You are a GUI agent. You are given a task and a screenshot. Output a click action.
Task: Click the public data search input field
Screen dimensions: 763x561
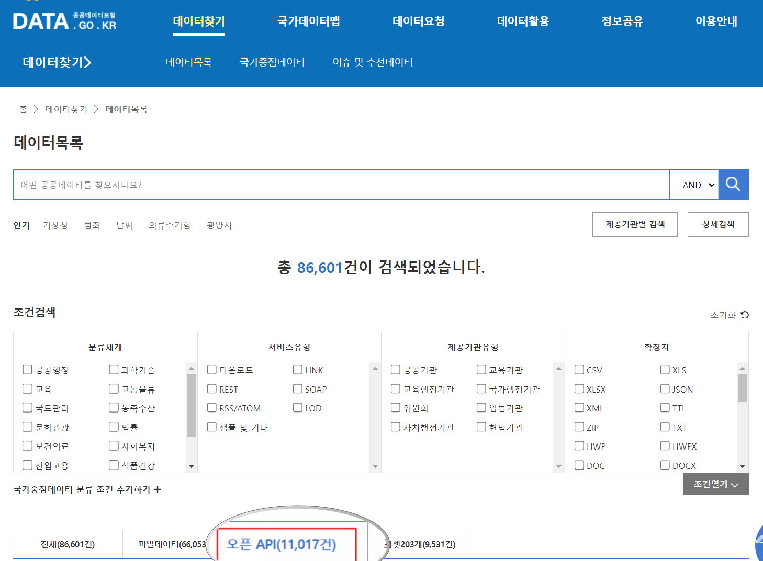pos(341,185)
